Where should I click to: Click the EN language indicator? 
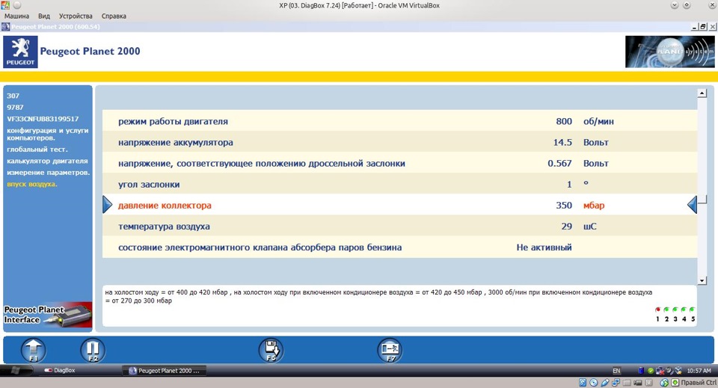point(617,371)
